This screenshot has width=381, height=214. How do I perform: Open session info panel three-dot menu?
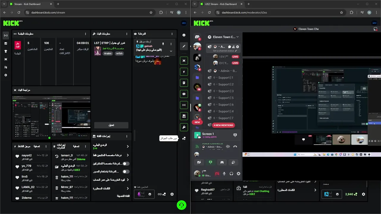85,34
